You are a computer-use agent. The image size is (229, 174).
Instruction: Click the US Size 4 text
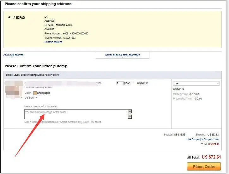coord(31,98)
